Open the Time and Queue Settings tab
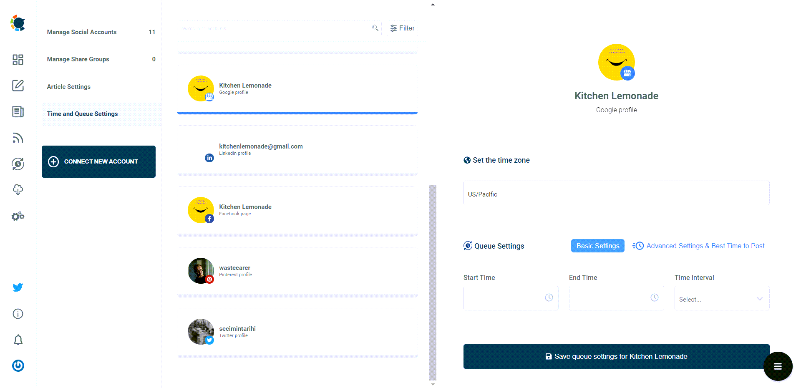This screenshot has width=801, height=388. pyautogui.click(x=82, y=113)
